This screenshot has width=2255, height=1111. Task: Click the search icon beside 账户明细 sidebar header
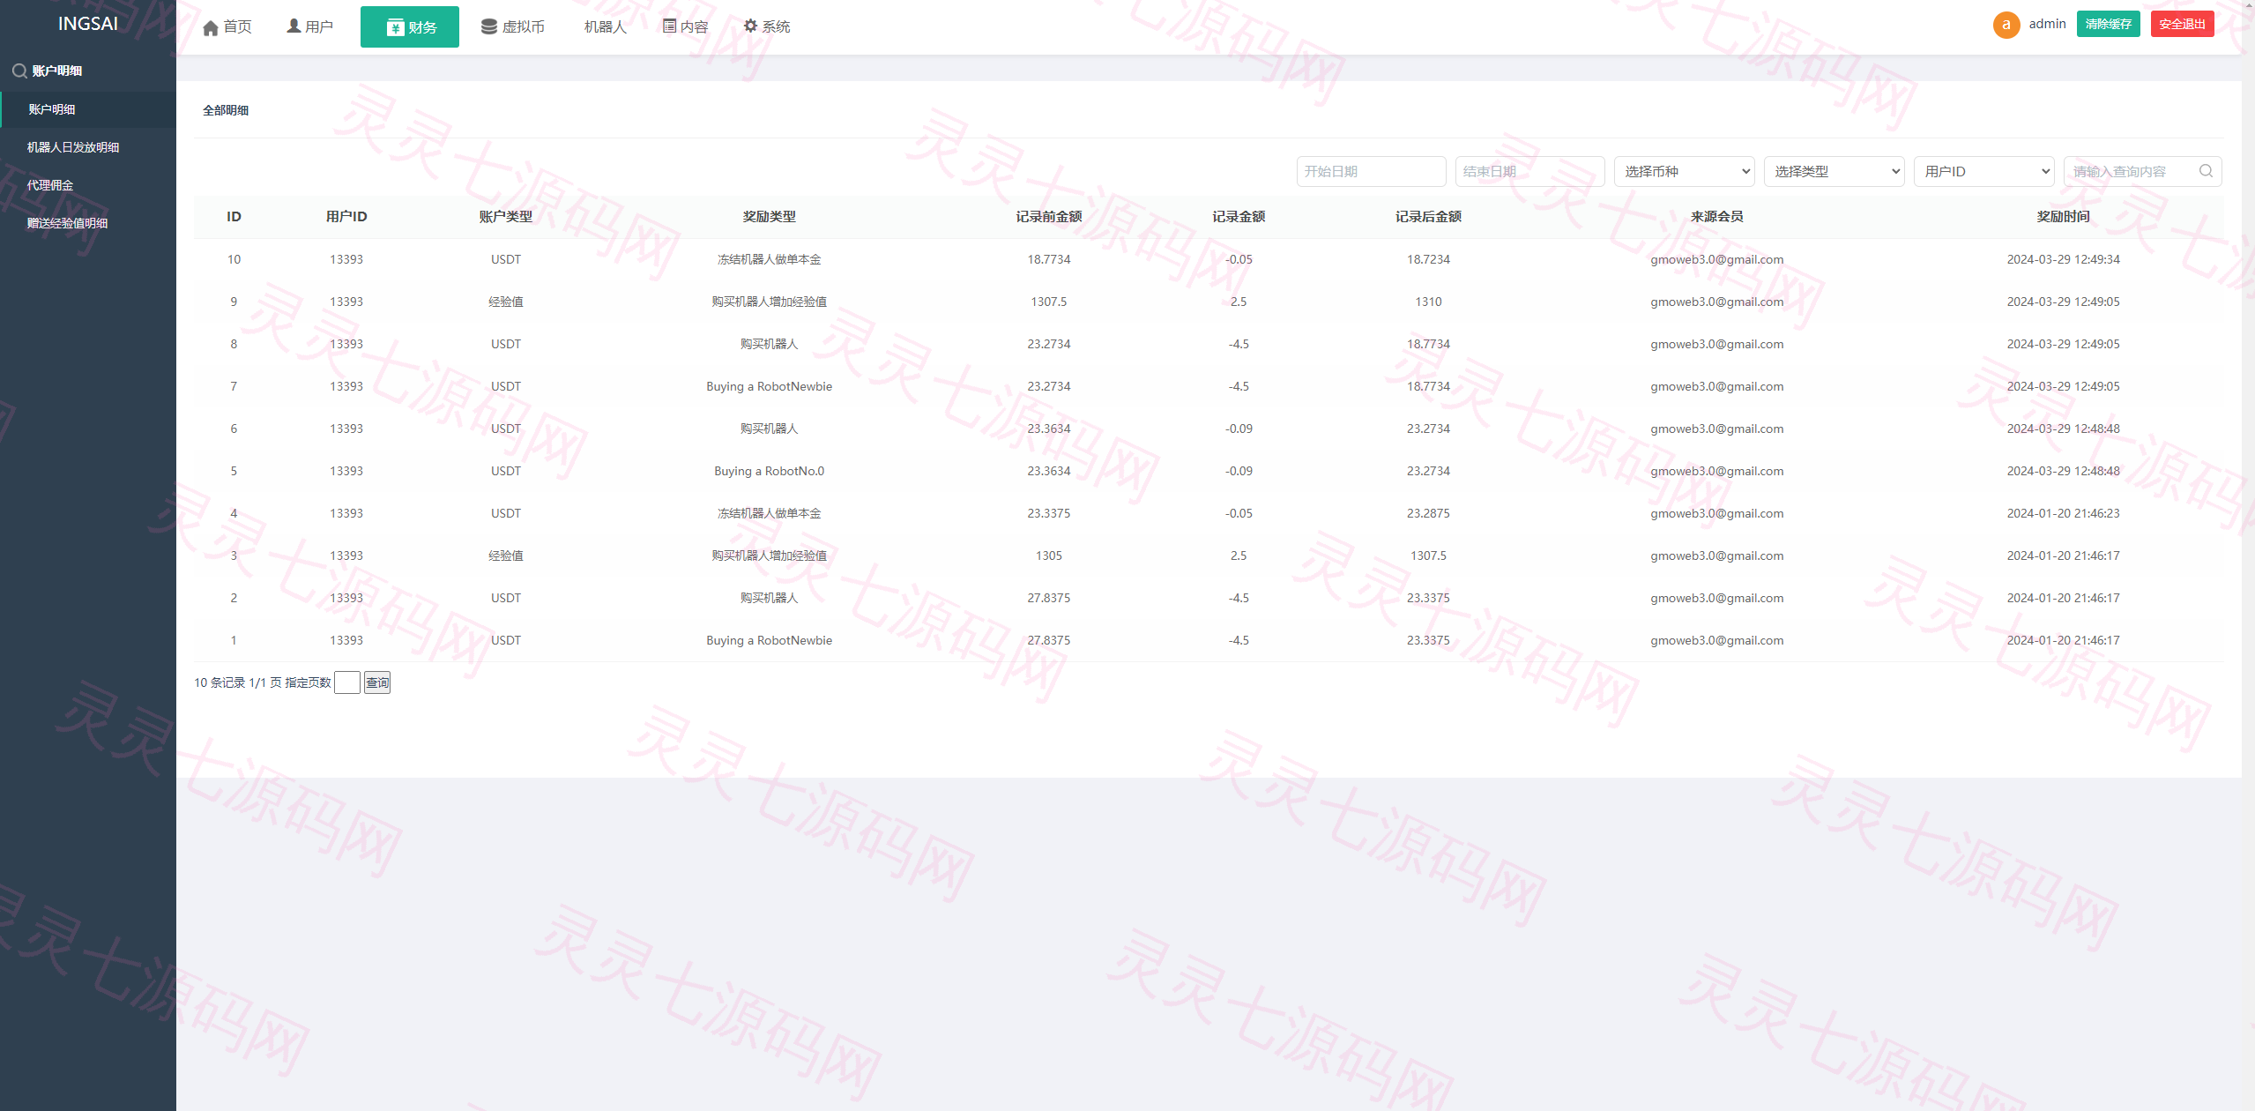pos(19,71)
